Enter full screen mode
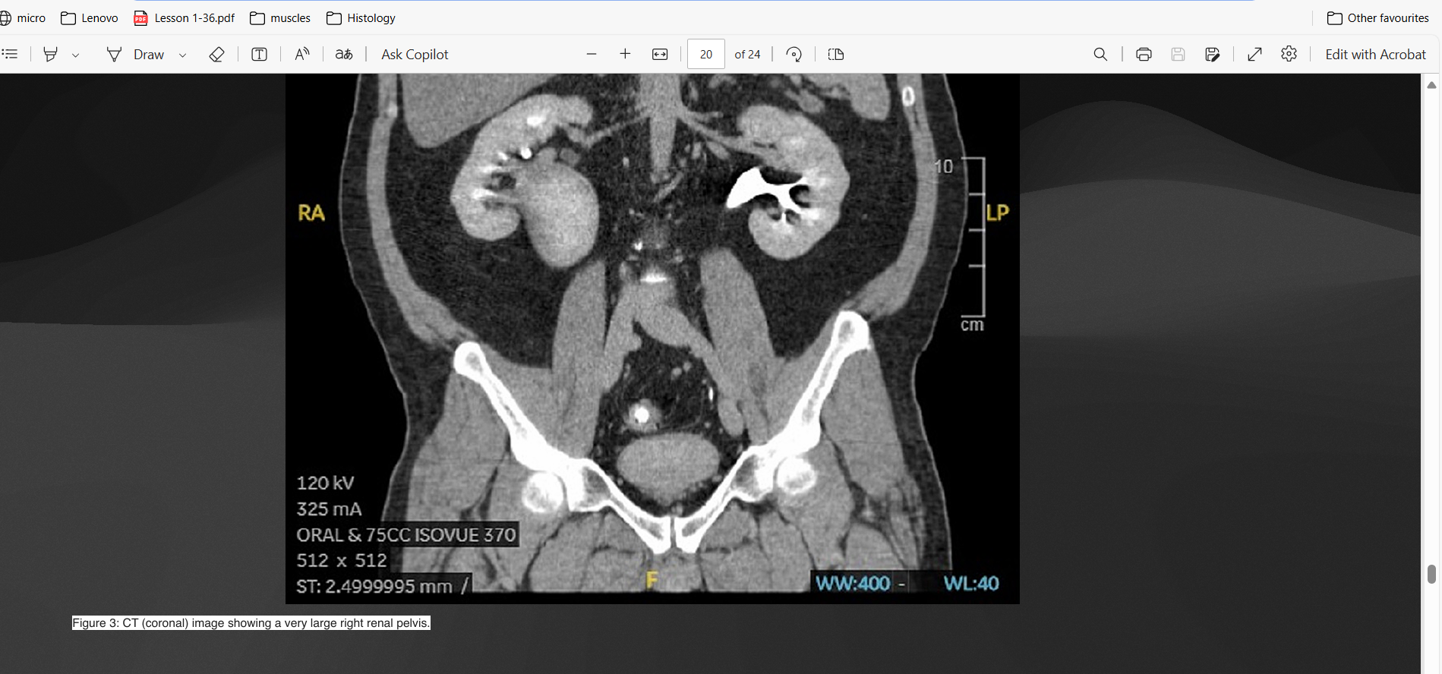The height and width of the screenshot is (674, 1442). coord(1255,54)
